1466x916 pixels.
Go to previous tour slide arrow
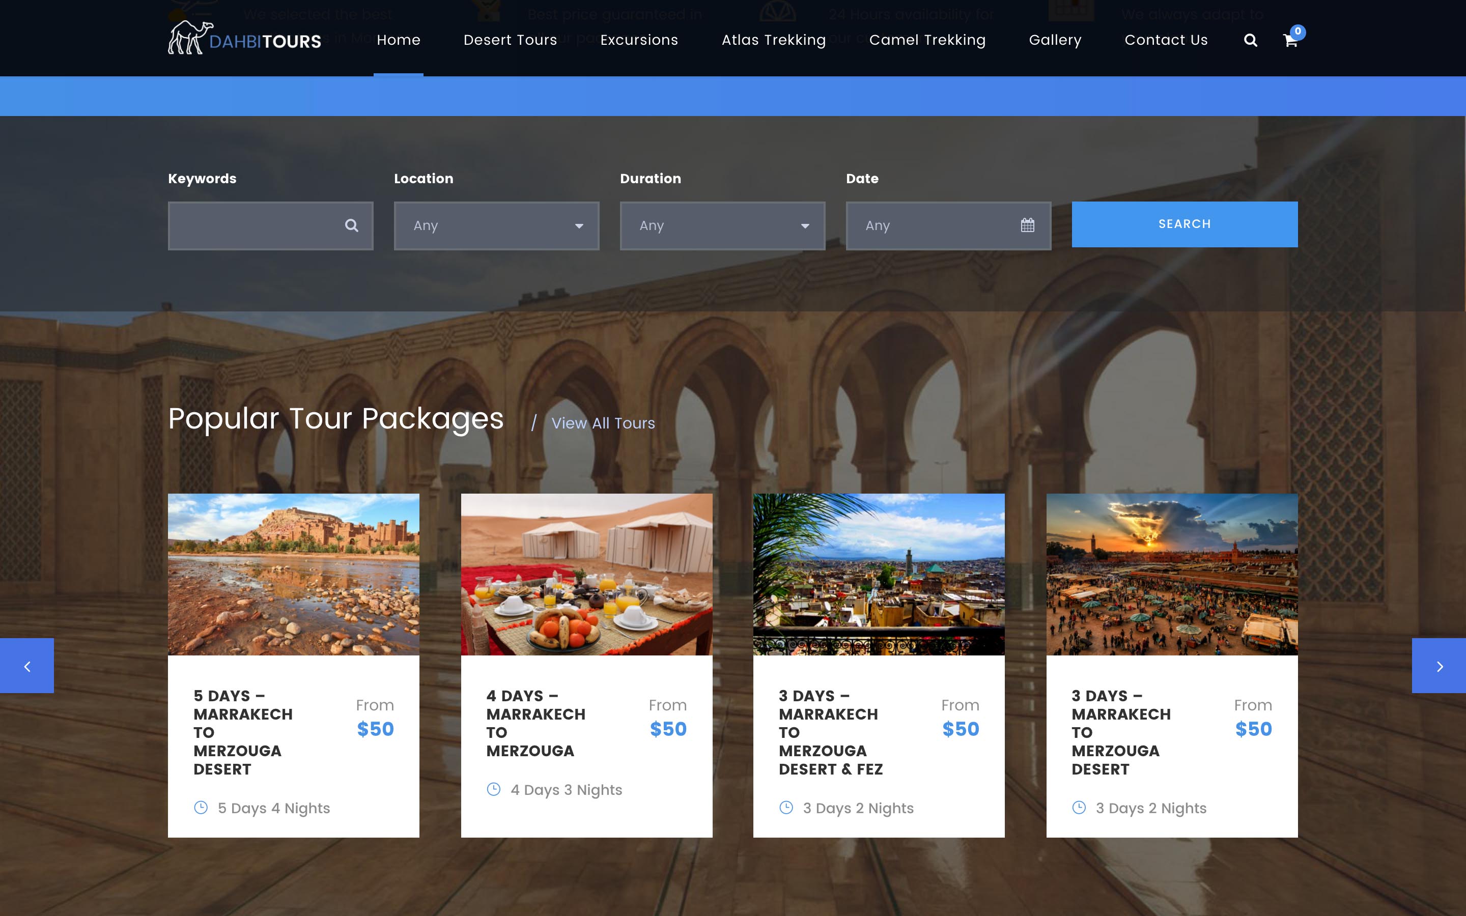pos(26,666)
